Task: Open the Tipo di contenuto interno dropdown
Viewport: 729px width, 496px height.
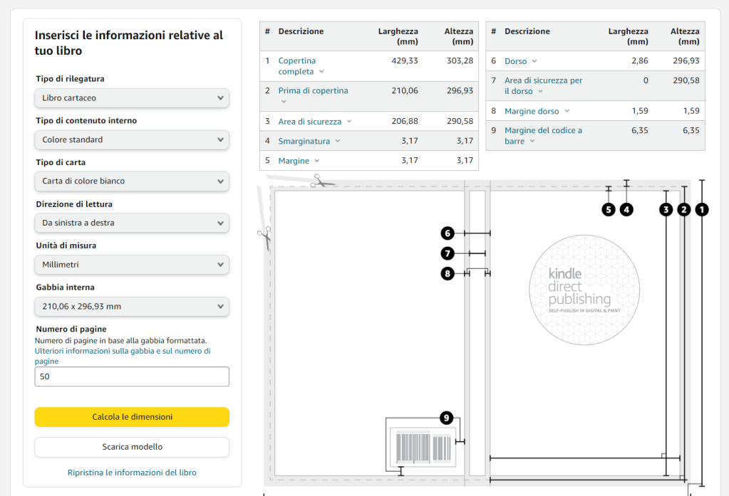Action: point(132,139)
